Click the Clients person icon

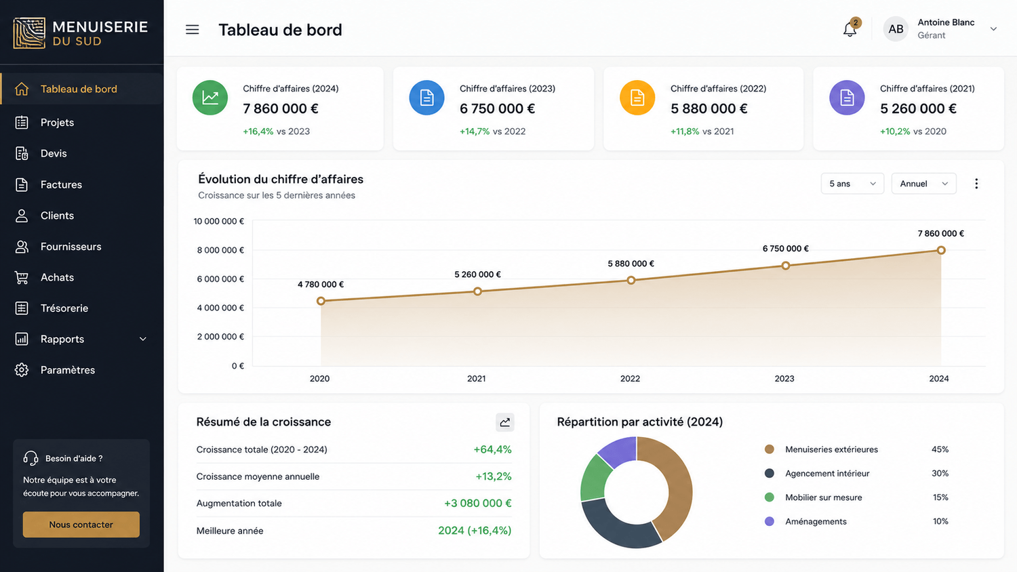[22, 216]
